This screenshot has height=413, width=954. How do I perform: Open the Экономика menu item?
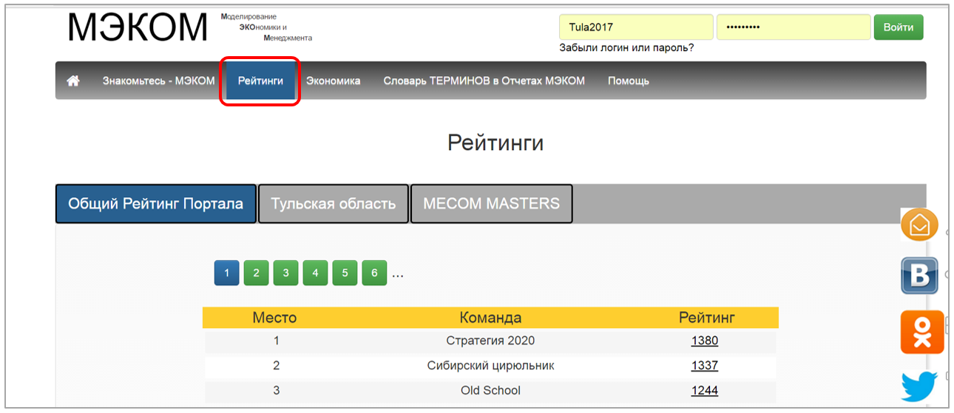[x=334, y=81]
